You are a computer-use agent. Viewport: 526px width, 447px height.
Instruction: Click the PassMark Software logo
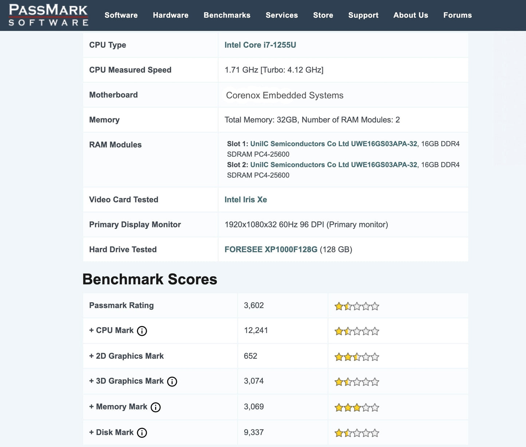[47, 15]
